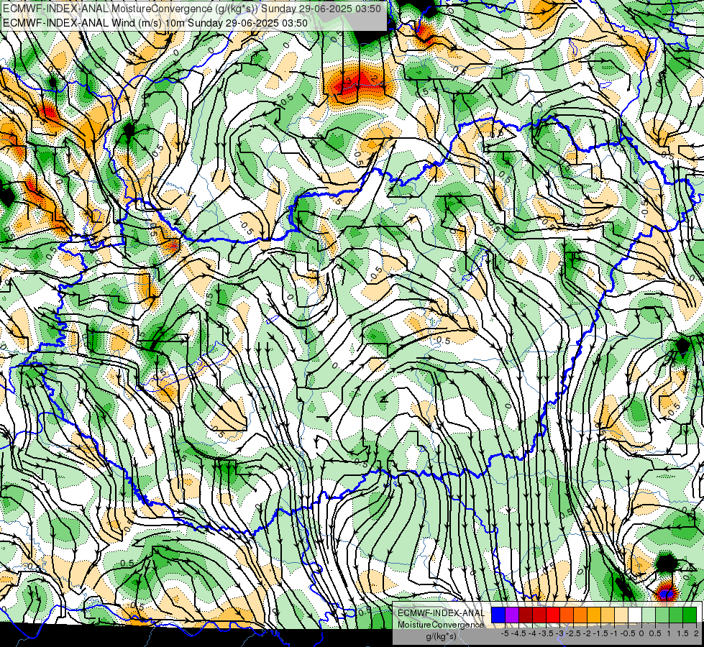Click the -4.5 tick label in legend
Viewport: 704px width, 647px height.
[518, 633]
